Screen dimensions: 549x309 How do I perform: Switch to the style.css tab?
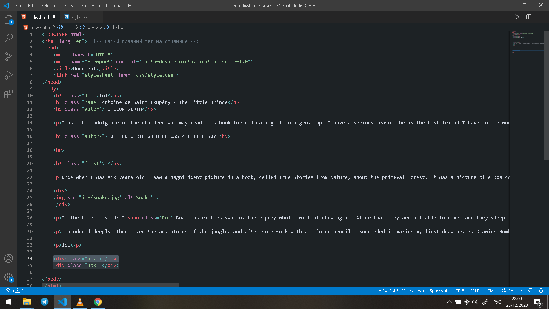point(81,17)
